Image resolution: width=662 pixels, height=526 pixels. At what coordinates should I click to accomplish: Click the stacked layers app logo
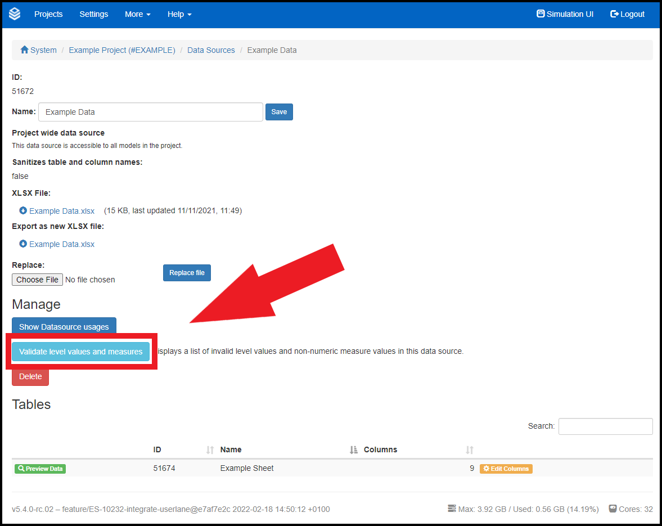[x=15, y=14]
